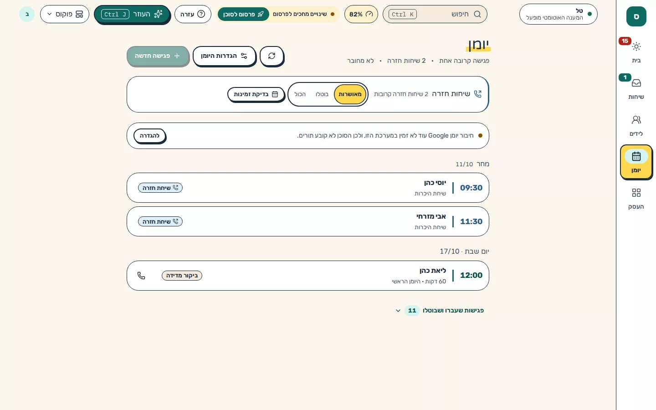Click the refresh calendar icon button
The height and width of the screenshot is (410, 656).
(272, 56)
